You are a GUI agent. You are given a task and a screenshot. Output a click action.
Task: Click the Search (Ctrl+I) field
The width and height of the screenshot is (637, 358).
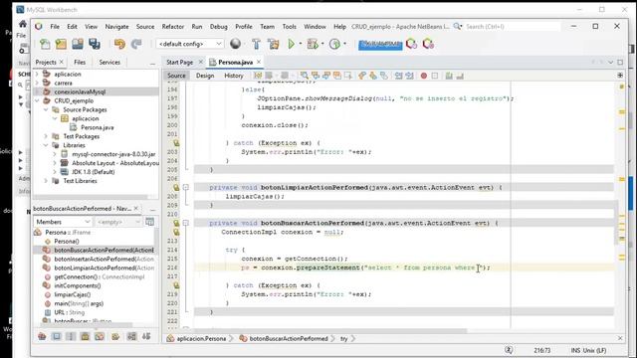512,27
